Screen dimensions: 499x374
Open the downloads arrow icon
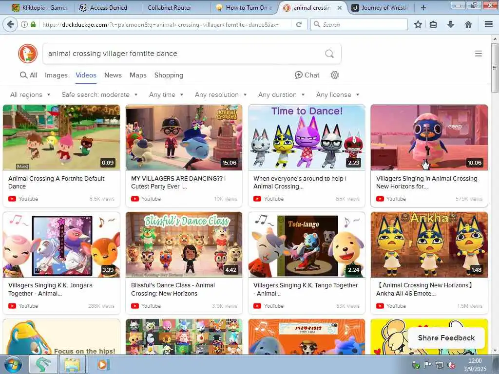click(451, 24)
